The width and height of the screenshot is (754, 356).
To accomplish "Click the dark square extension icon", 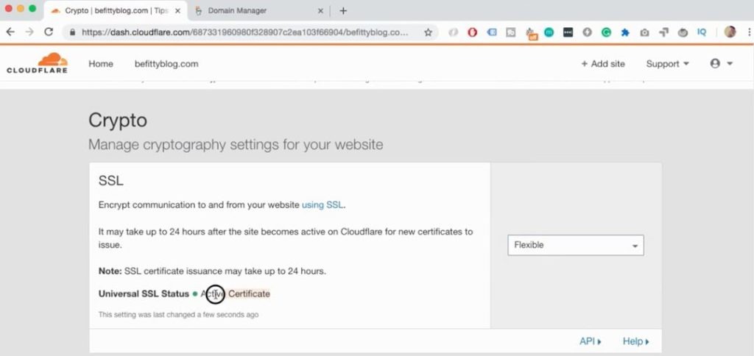I will (x=568, y=32).
